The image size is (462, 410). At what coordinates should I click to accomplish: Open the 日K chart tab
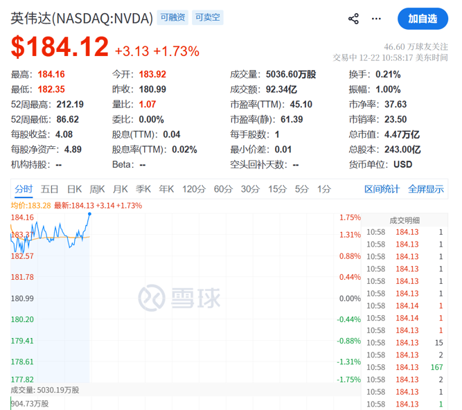[74, 189]
